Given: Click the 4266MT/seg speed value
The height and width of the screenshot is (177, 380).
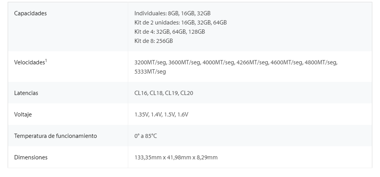Looking at the screenshot, I should (x=253, y=62).
